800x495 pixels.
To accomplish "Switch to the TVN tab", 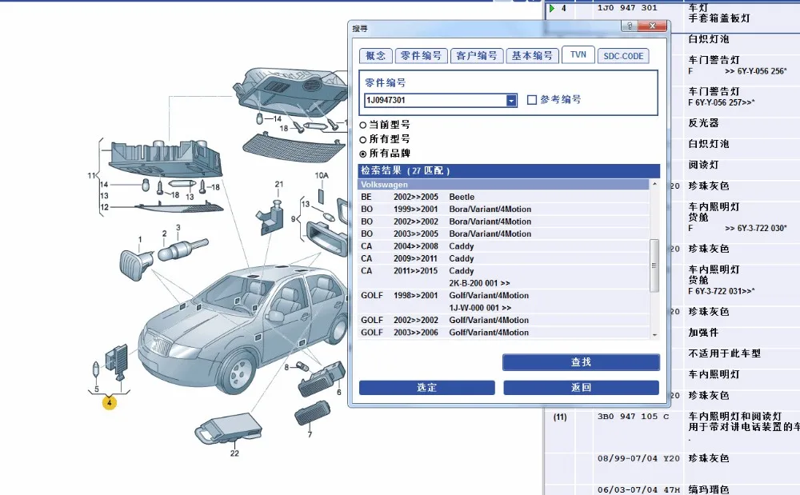I will 578,54.
